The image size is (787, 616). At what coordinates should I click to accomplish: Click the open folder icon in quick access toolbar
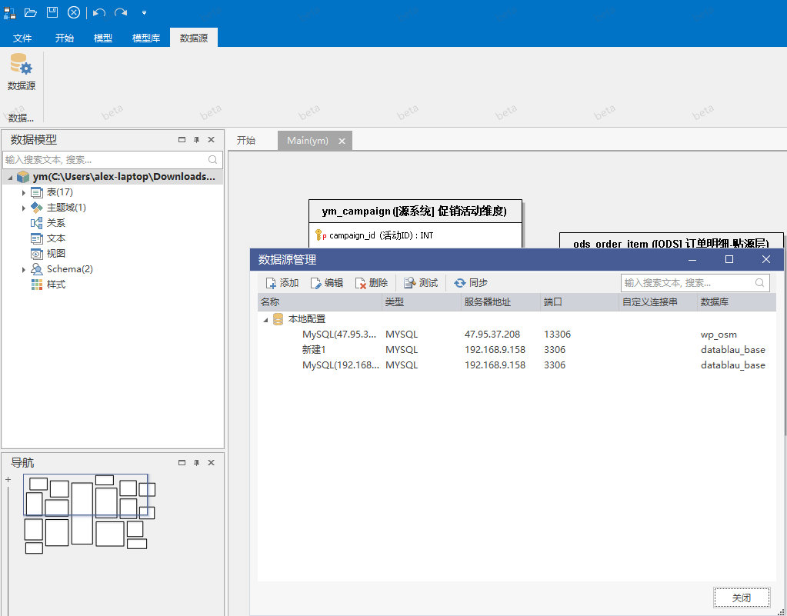tap(31, 12)
